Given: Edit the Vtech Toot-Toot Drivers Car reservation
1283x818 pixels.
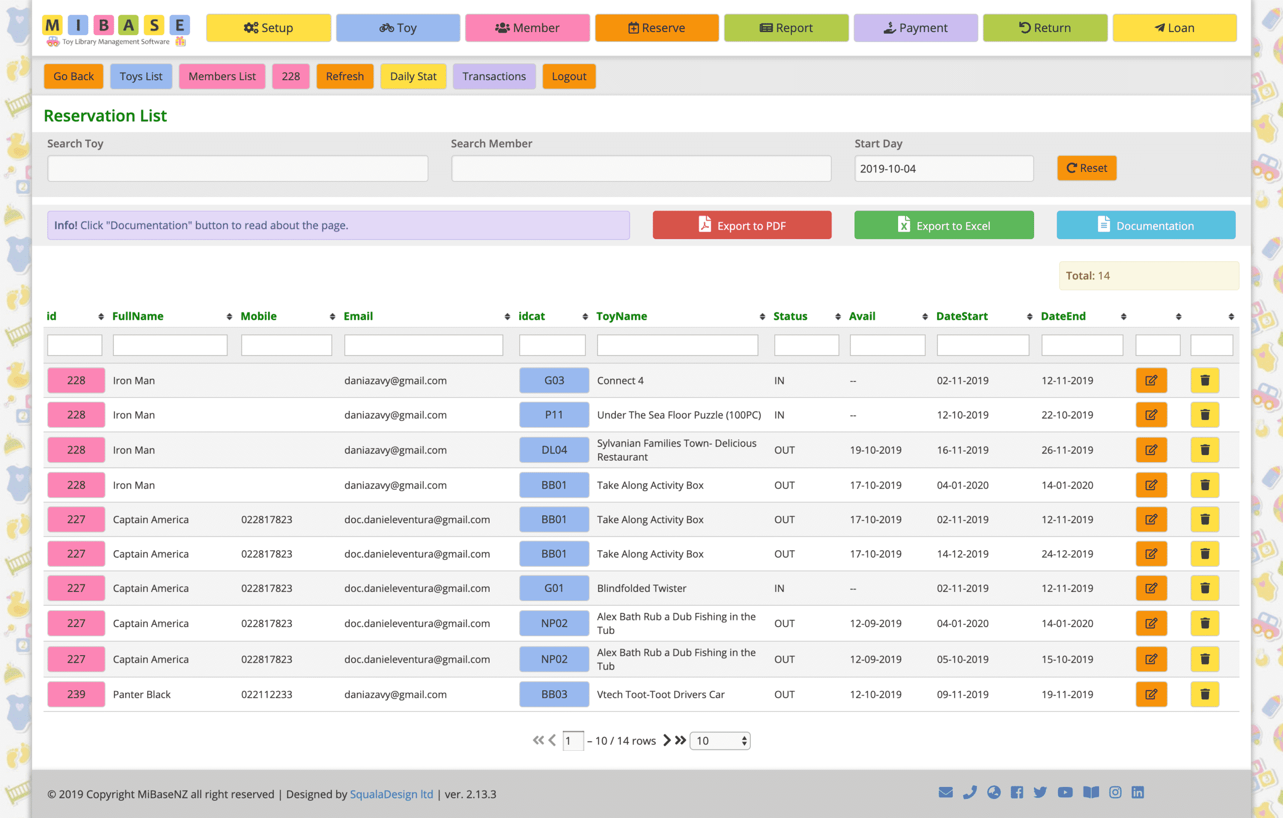Looking at the screenshot, I should (1151, 694).
